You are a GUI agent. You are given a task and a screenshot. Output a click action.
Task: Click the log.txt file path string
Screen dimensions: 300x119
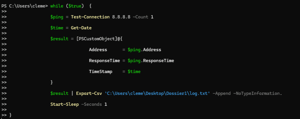click(x=157, y=94)
